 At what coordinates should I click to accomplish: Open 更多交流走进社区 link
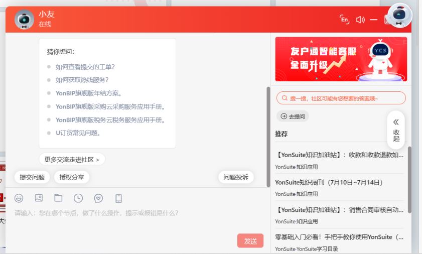coord(72,160)
